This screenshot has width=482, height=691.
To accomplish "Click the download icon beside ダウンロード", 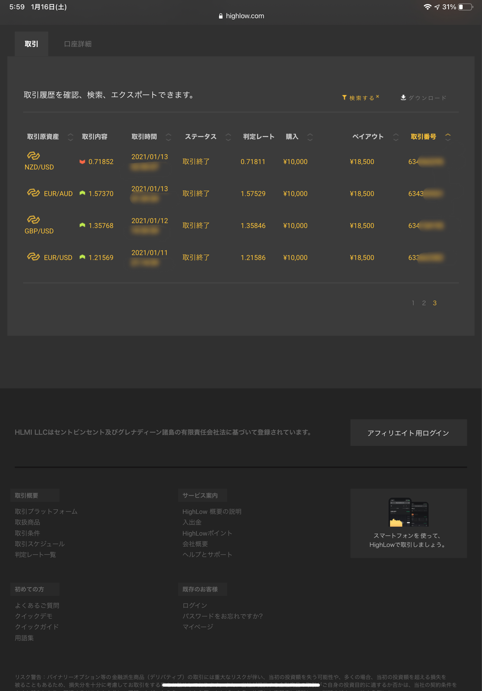I will click(x=403, y=97).
